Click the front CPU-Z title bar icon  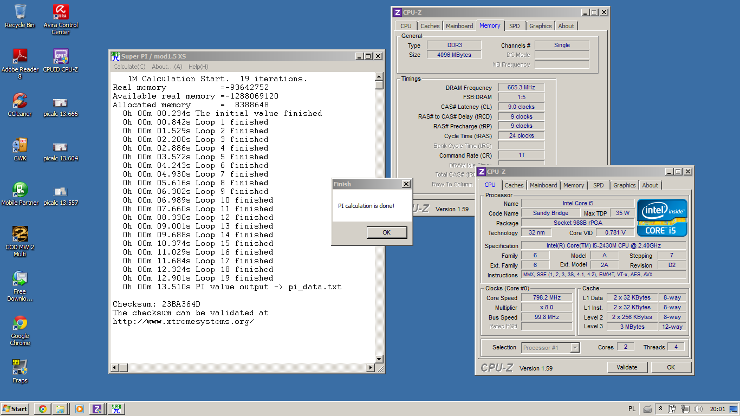(x=481, y=172)
